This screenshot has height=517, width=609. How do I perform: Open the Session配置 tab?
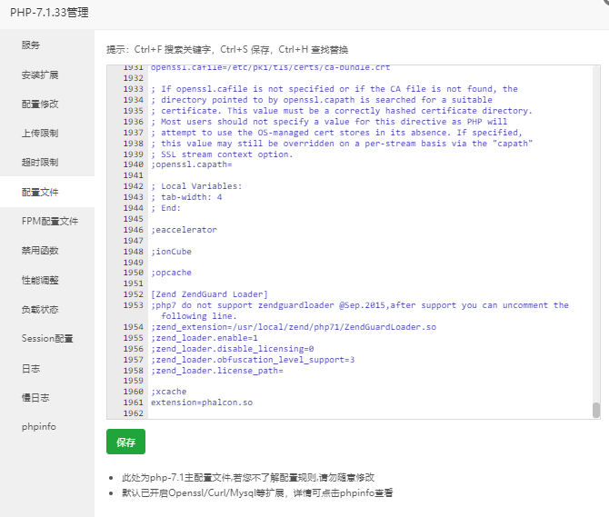pos(47,339)
